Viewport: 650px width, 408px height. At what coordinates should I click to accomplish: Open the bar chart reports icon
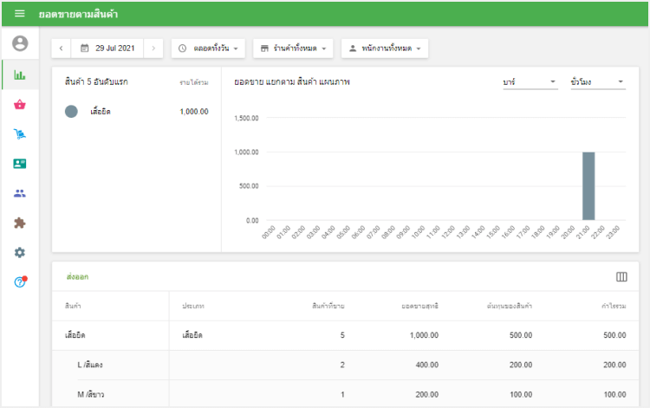coord(20,74)
